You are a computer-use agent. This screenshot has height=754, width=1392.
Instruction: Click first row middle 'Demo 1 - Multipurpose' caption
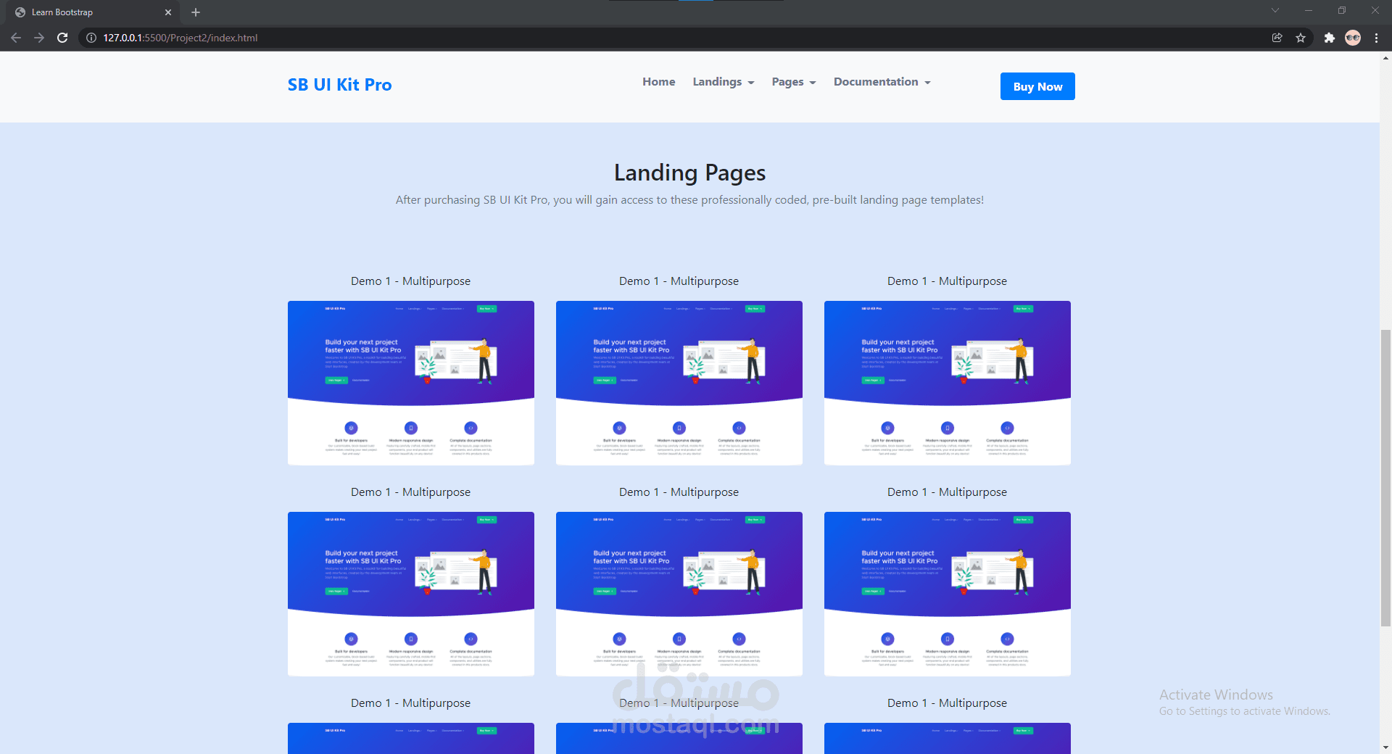tap(679, 281)
